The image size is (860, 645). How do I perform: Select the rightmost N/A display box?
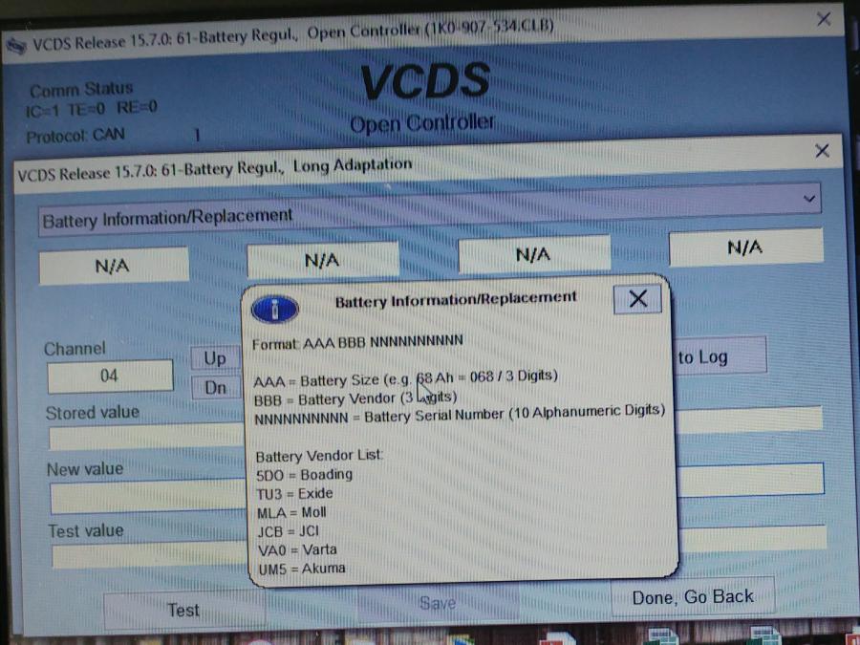click(x=744, y=247)
